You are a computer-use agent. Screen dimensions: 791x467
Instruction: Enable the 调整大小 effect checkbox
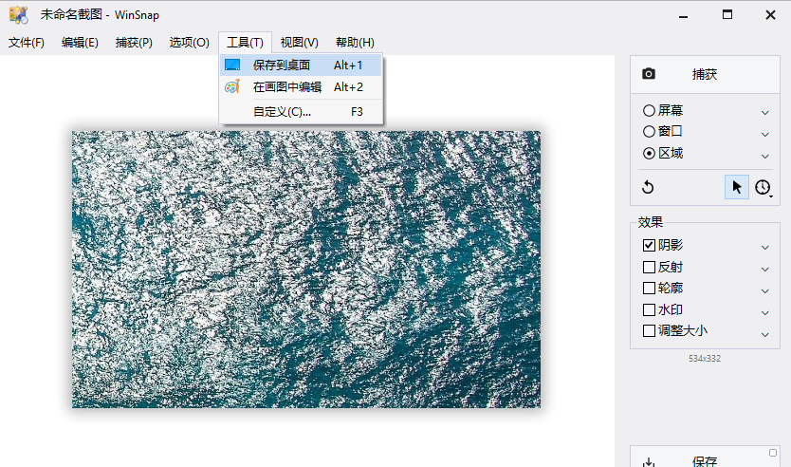click(x=650, y=331)
